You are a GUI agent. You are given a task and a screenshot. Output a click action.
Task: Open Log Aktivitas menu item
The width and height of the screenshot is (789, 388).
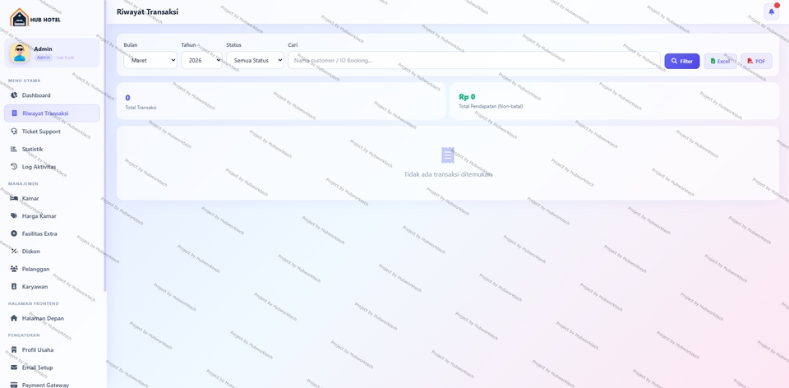coord(52,167)
